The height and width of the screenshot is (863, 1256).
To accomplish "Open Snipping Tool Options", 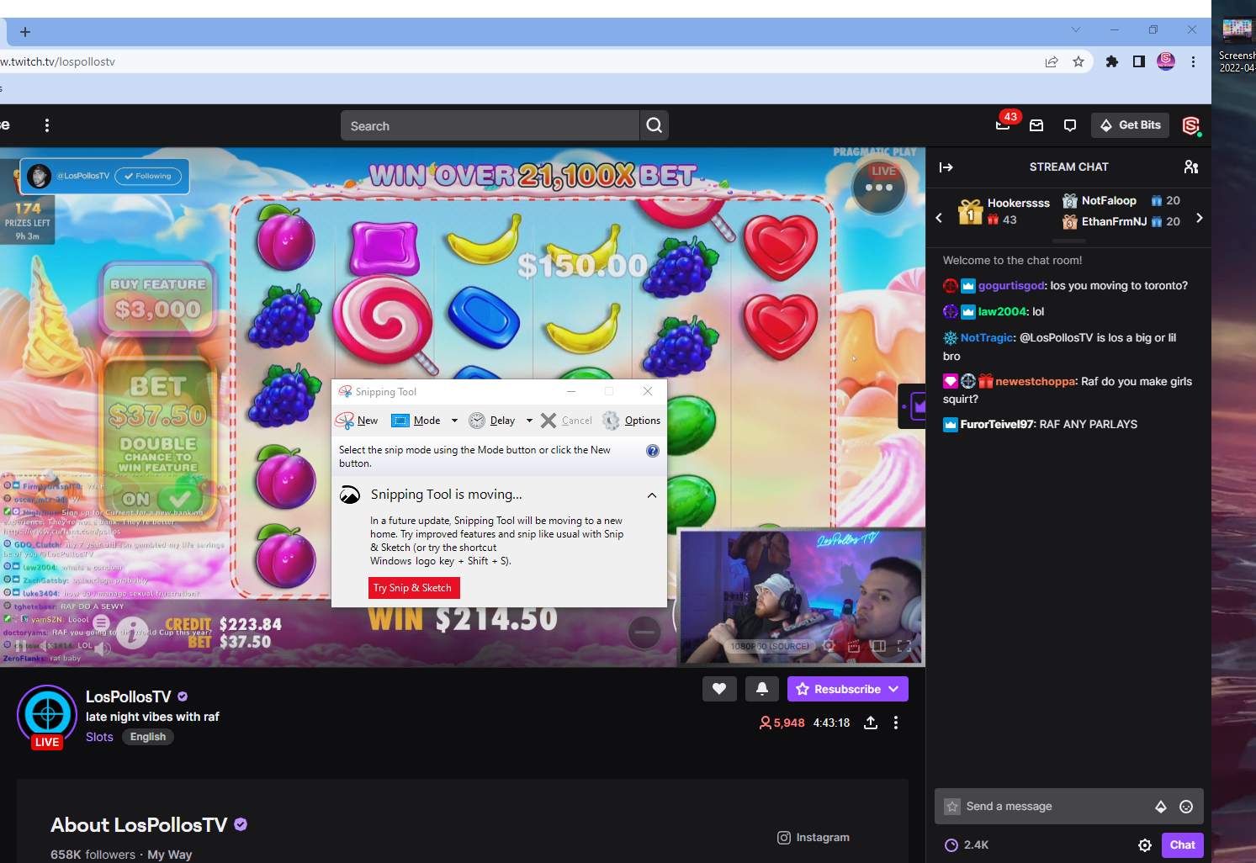I will (x=632, y=421).
